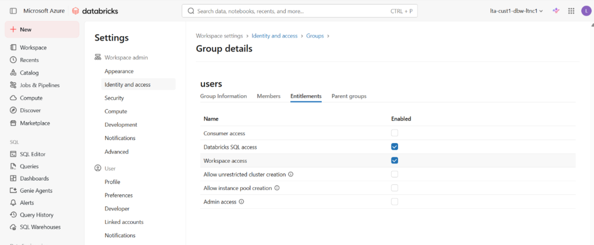Screen dimensions: 594x245
Task: Click the Consumer access label
Action: coord(224,133)
